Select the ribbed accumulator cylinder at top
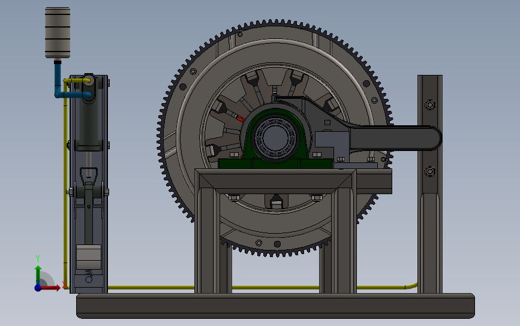 tap(58, 33)
